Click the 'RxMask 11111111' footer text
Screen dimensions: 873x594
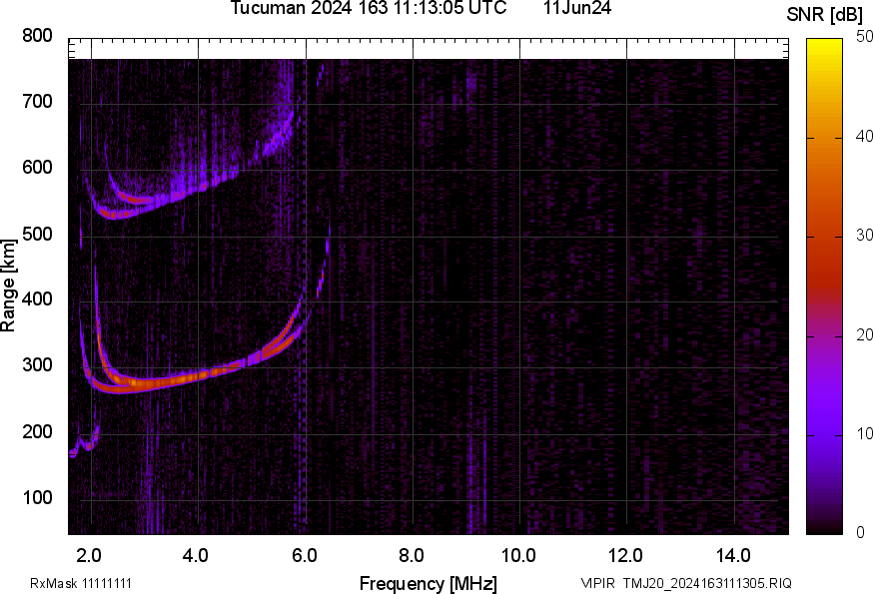81,583
